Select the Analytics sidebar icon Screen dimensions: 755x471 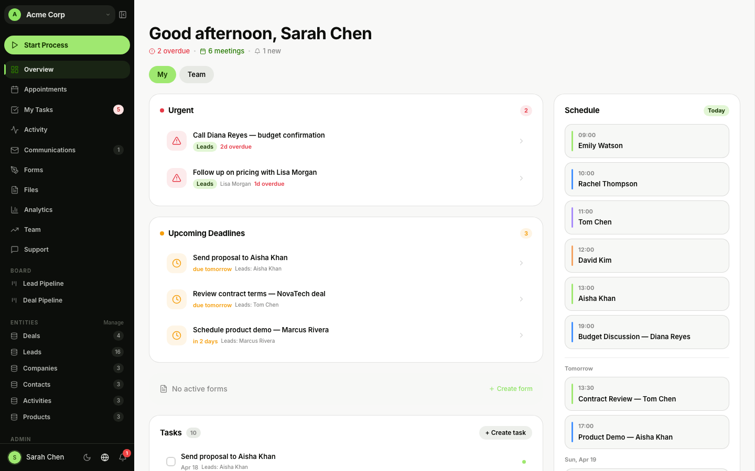(14, 209)
